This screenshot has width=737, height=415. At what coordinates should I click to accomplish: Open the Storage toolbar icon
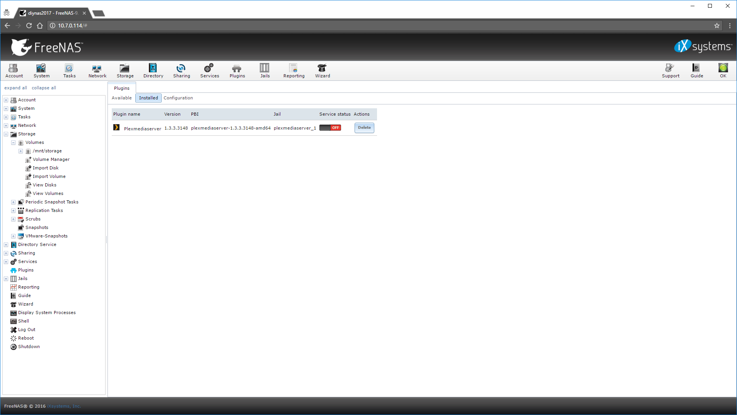[125, 71]
